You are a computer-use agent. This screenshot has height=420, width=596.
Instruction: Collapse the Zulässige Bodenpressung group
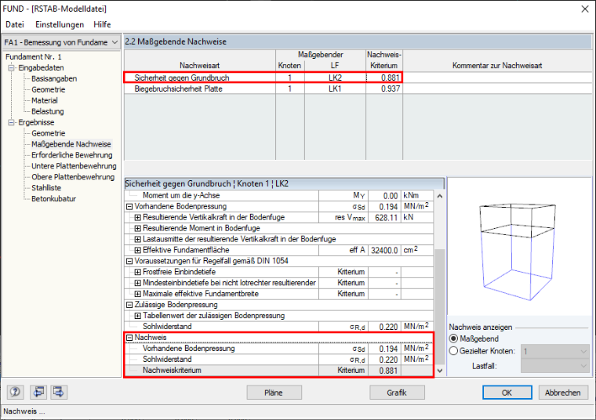click(x=129, y=305)
